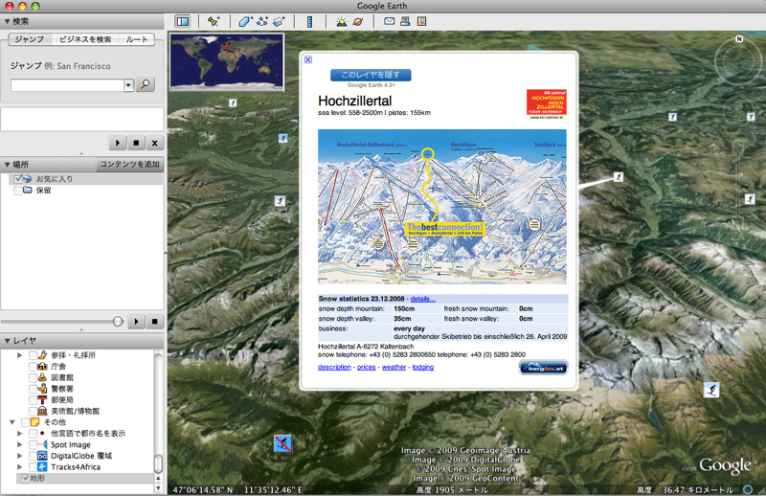Viewport: 766px width, 496px height.
Task: Toggle the sidebar visibility toolbar icon
Action: pos(183,21)
